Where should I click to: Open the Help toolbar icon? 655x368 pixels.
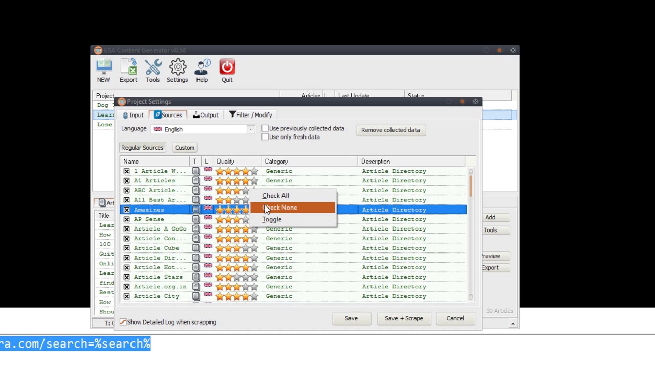coord(202,71)
